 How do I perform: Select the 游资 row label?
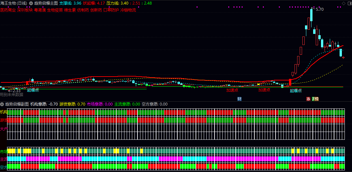[x=4, y=120]
